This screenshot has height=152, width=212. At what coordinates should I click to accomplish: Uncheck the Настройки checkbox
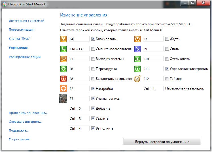pos(93,89)
